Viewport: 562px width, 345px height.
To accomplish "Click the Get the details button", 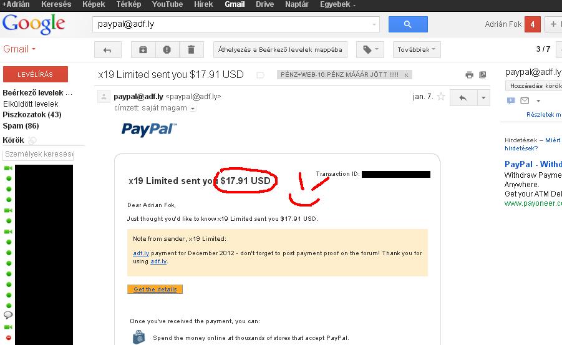I will 155,289.
